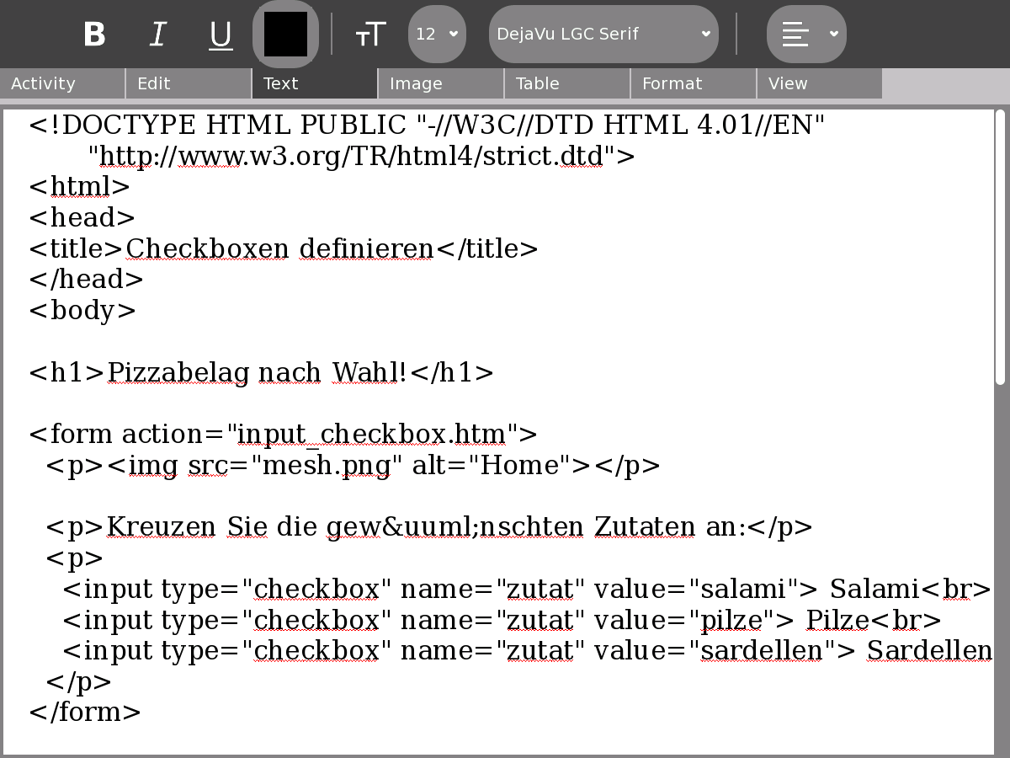
Task: Click the word Checkboxen in the title line
Action: click(207, 249)
